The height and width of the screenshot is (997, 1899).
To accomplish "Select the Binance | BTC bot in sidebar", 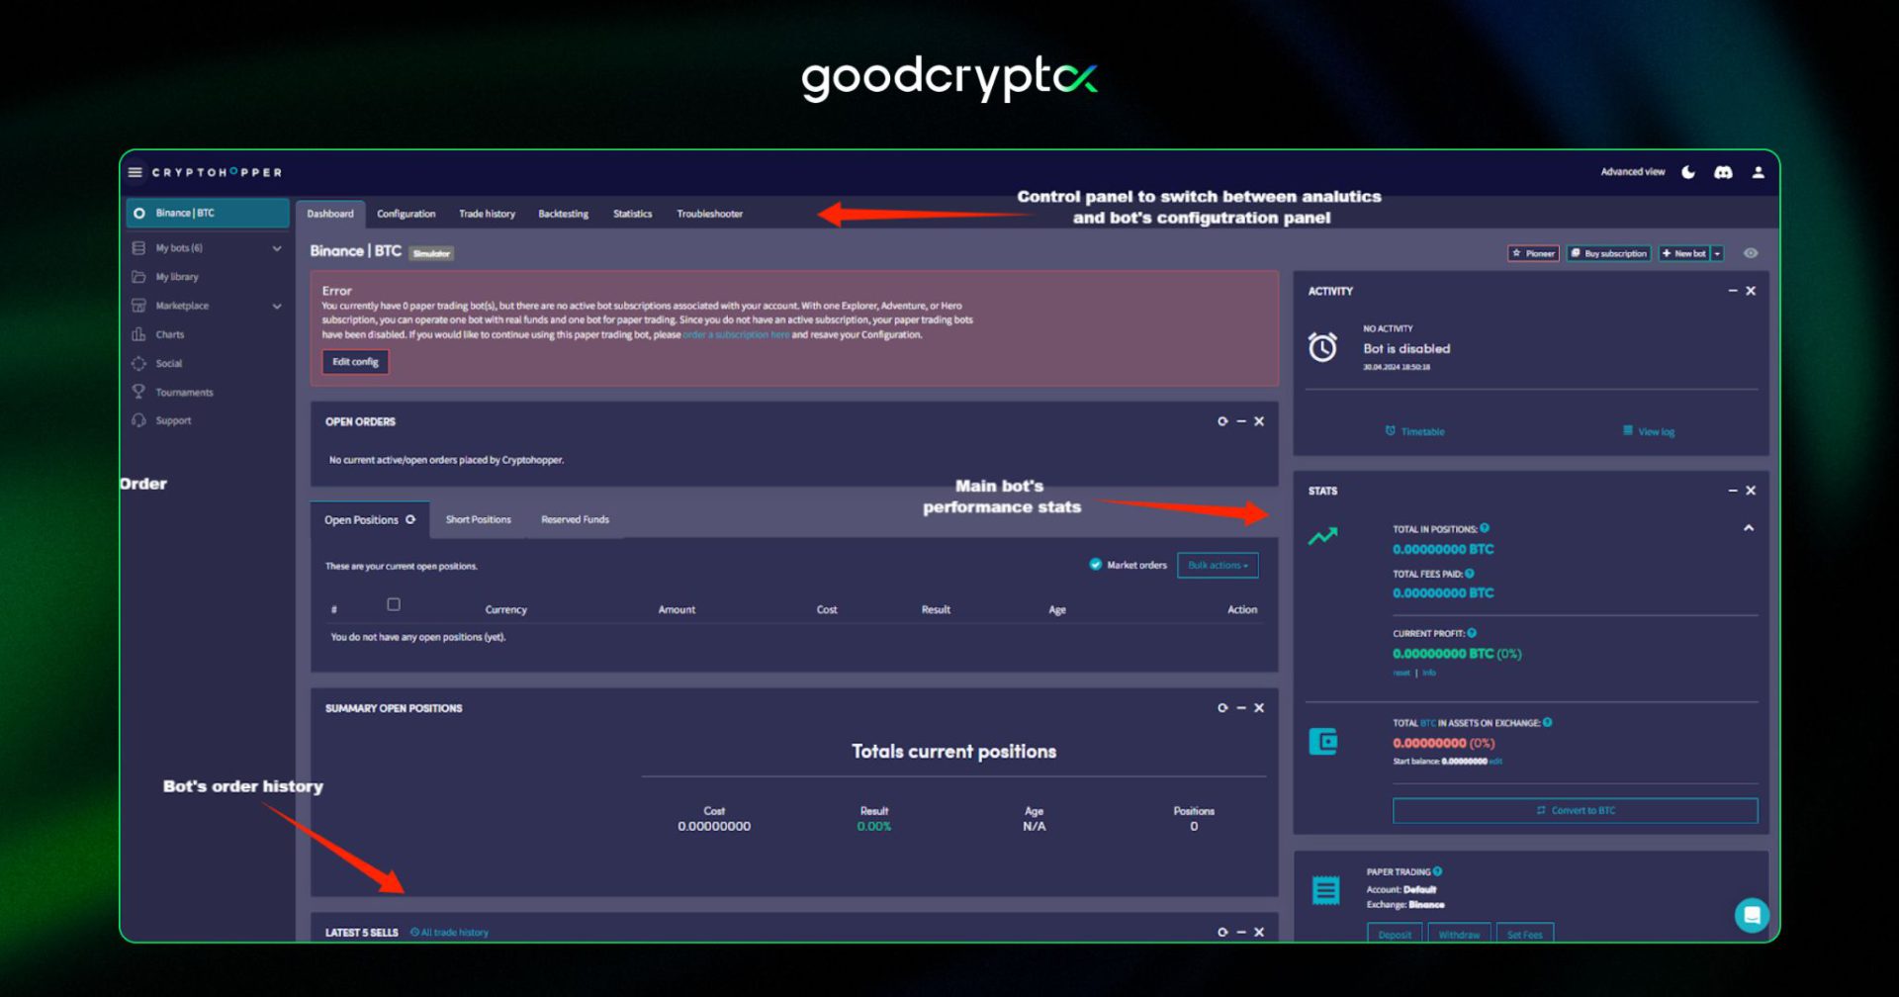I will pyautogui.click(x=208, y=213).
